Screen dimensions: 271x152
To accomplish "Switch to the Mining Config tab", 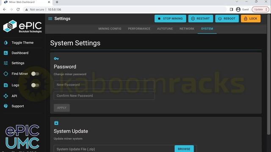I will pyautogui.click(x=110, y=29).
